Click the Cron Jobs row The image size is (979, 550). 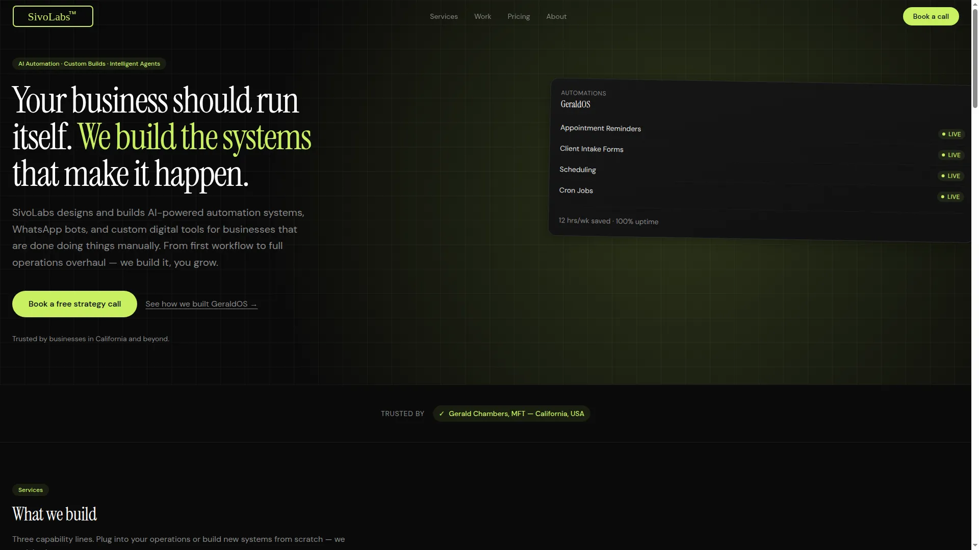(x=761, y=193)
